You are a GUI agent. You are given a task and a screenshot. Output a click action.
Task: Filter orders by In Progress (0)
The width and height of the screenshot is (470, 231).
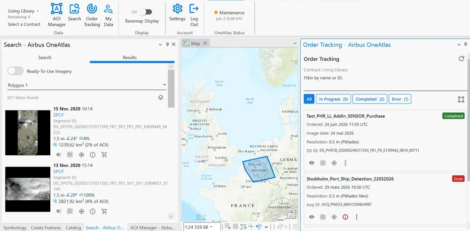point(333,99)
